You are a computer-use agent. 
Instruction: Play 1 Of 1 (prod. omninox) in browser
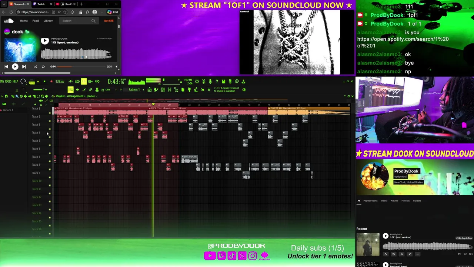click(x=45, y=41)
